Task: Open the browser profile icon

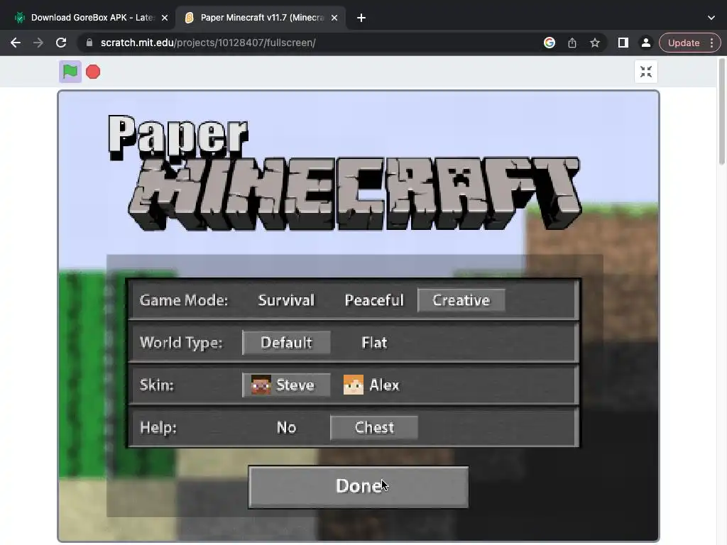Action: [646, 43]
